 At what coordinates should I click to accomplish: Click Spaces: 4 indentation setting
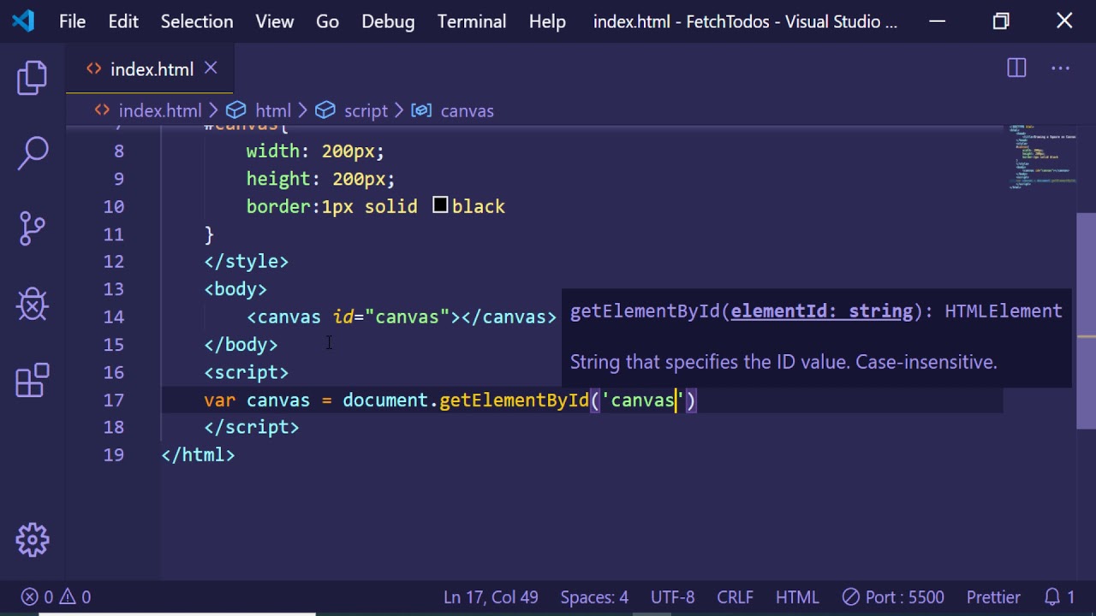point(594,597)
